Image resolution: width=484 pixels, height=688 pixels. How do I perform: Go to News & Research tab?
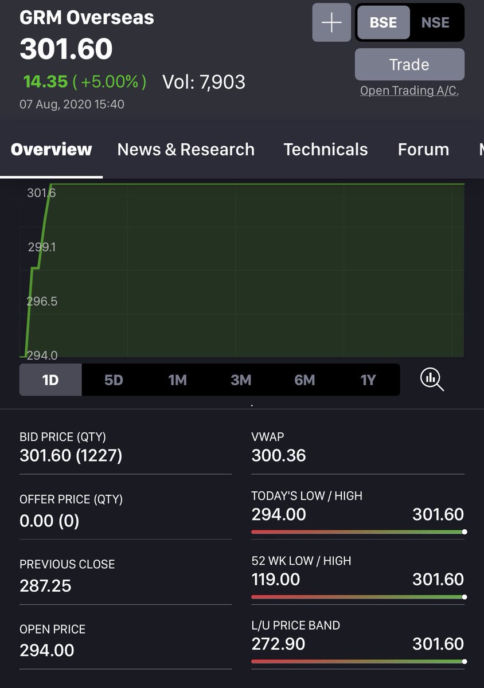[x=186, y=150]
